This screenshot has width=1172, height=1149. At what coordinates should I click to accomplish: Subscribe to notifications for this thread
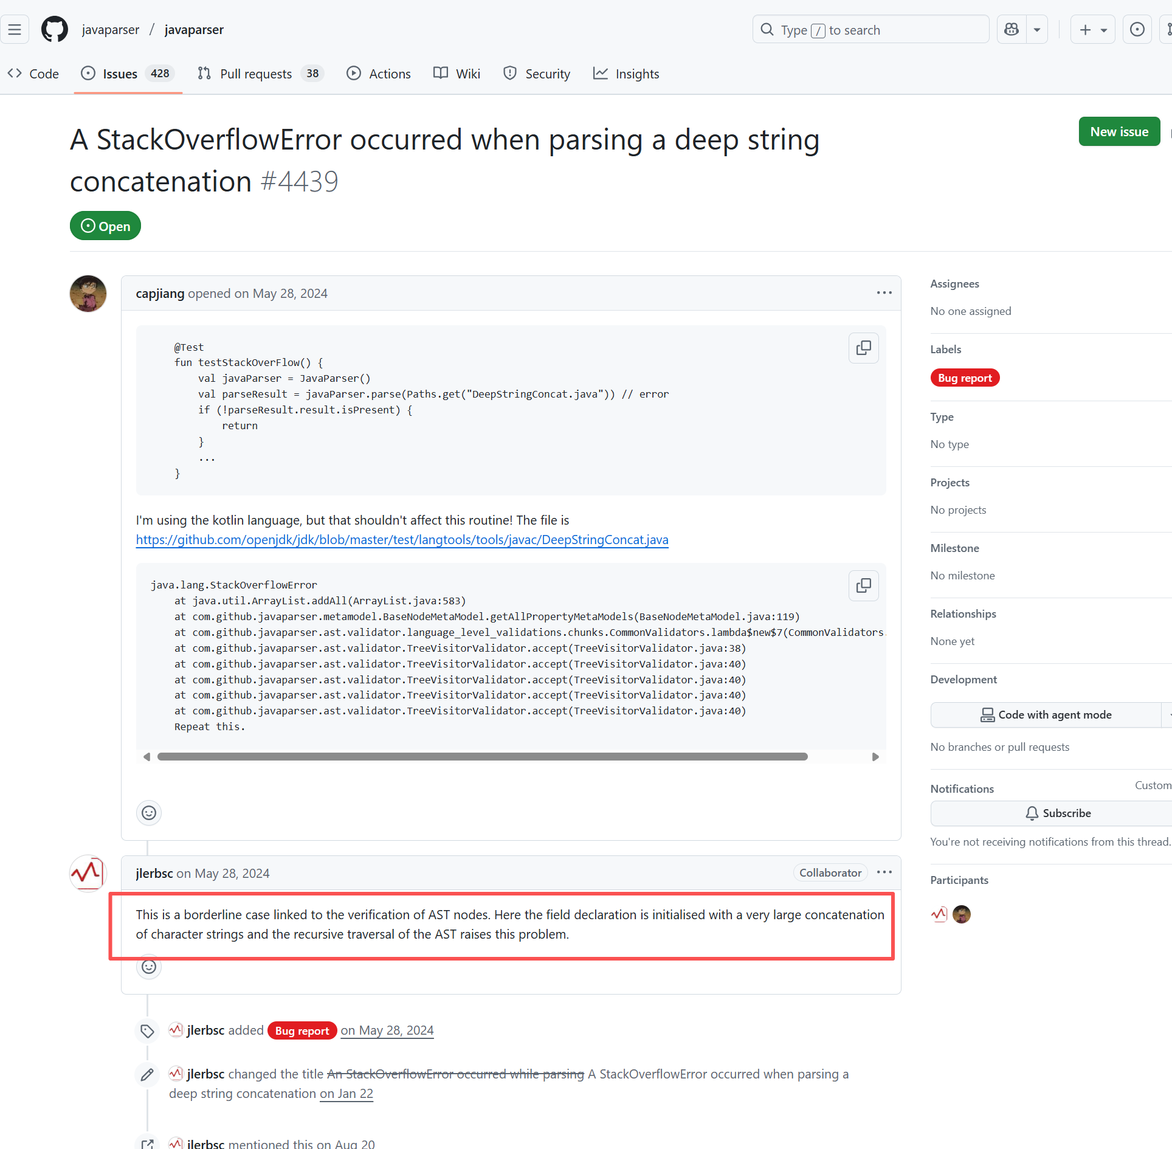1057,813
